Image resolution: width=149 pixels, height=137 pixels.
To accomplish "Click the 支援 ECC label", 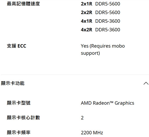I will 16,46.
